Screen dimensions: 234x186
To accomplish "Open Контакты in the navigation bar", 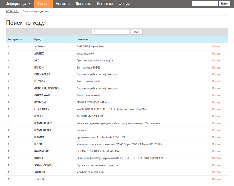I will click(x=105, y=4).
